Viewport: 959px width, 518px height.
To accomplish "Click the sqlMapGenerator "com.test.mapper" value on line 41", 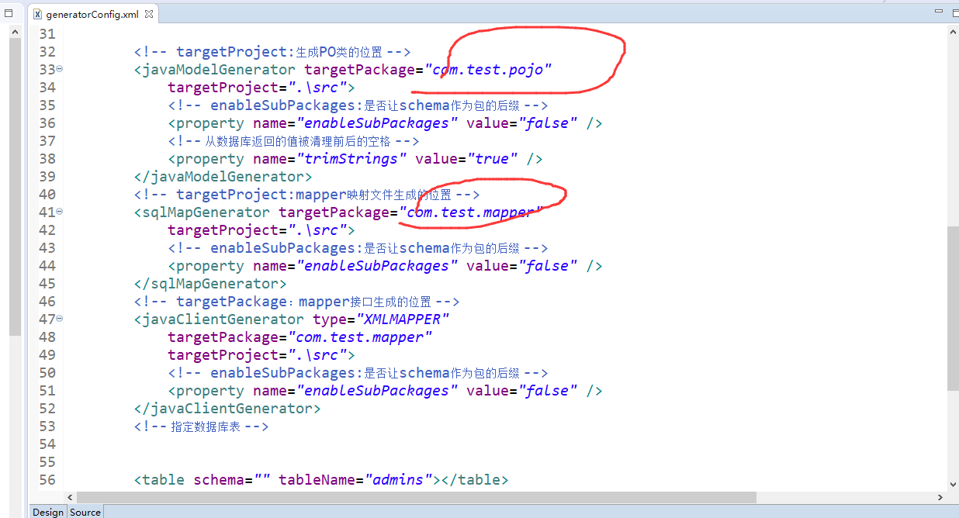I will pos(471,212).
